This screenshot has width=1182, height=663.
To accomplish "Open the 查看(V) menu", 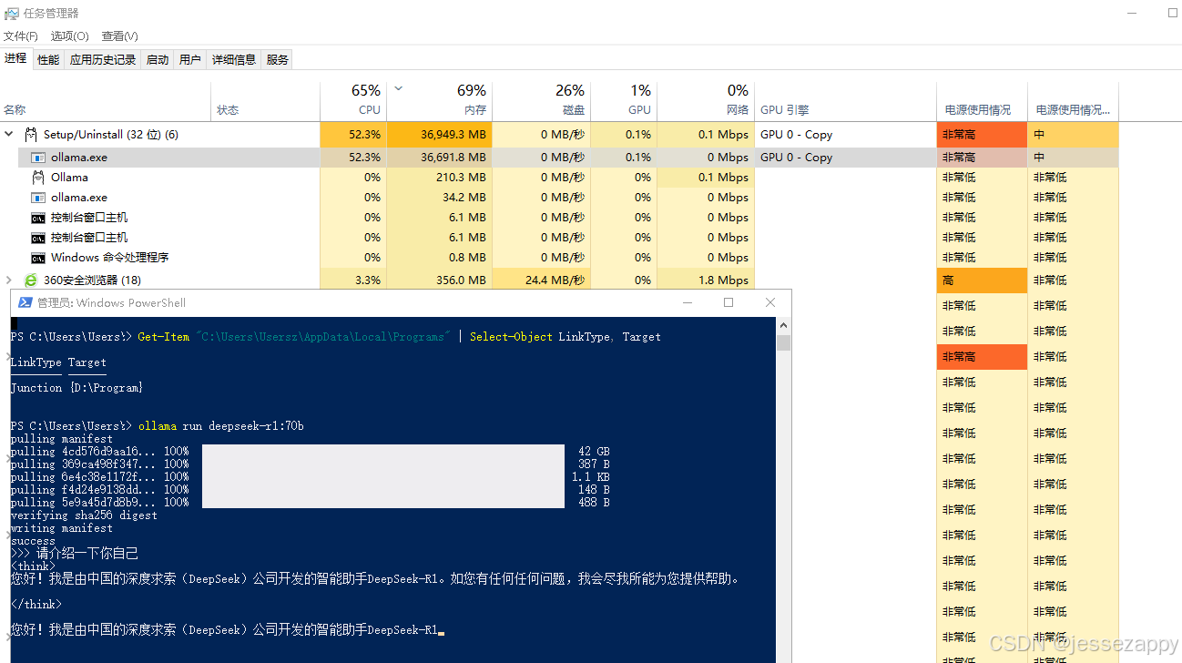I will [119, 36].
